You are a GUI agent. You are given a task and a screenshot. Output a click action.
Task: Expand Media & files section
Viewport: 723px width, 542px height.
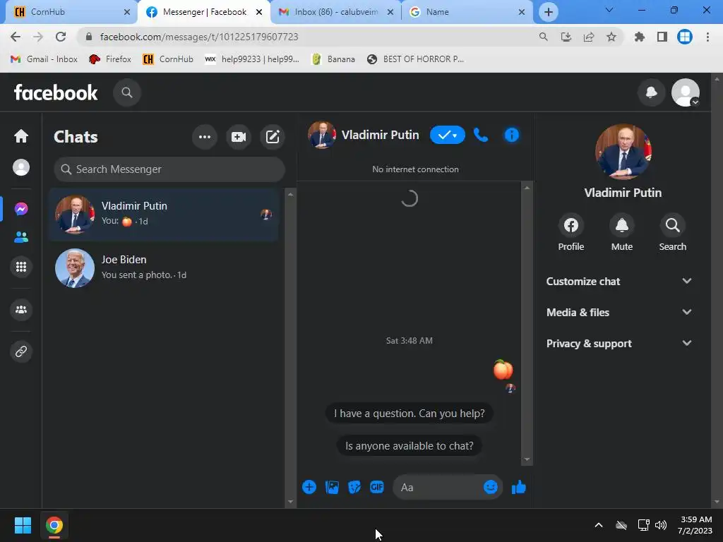click(619, 313)
